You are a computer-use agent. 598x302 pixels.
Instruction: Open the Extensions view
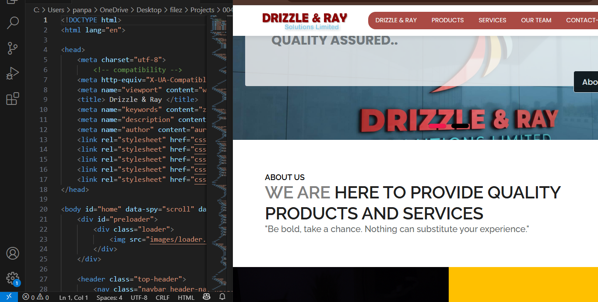(x=13, y=99)
